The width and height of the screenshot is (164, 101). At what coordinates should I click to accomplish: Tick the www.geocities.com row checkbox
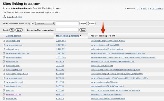(x=4, y=45)
